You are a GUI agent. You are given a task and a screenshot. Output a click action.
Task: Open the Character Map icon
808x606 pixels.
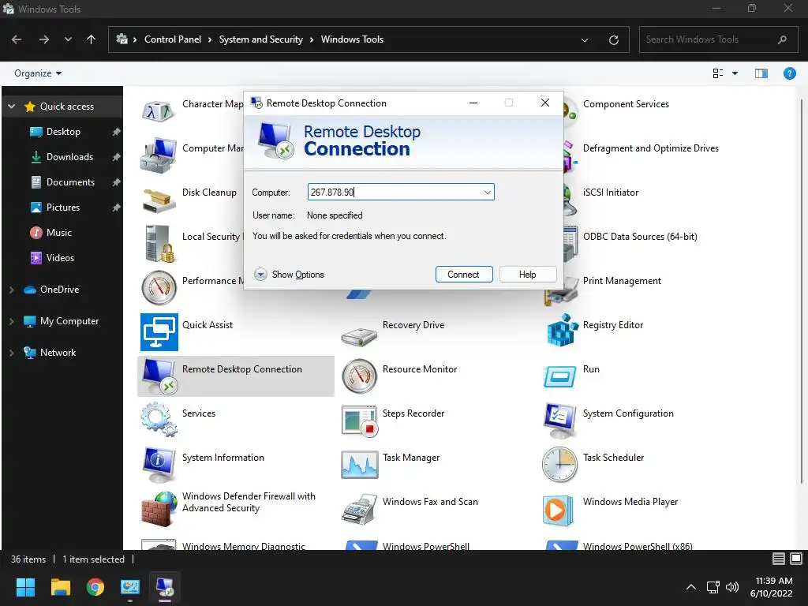159,111
